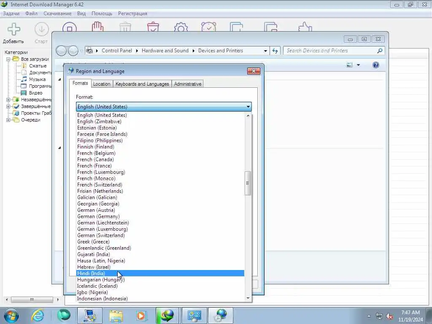The width and height of the screenshot is (432, 324).
Task: Select the Formats tab
Action: pos(80,83)
